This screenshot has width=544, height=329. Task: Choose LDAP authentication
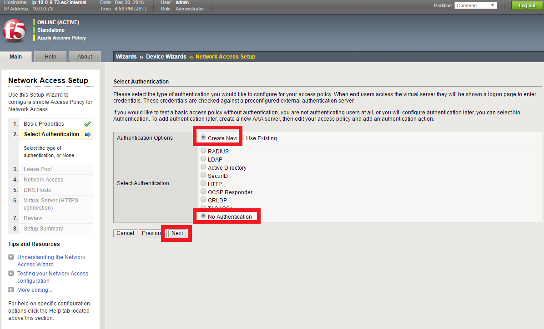tap(203, 158)
